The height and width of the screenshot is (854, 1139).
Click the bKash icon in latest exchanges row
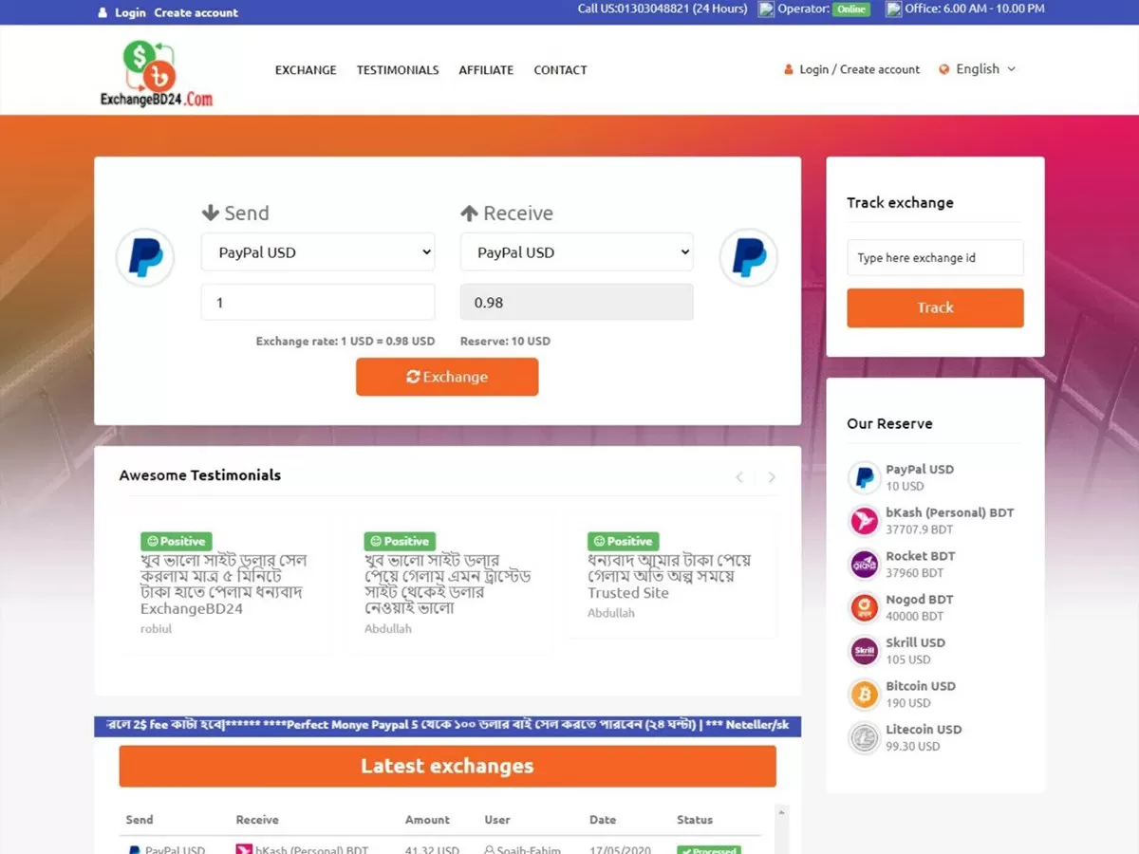point(244,849)
